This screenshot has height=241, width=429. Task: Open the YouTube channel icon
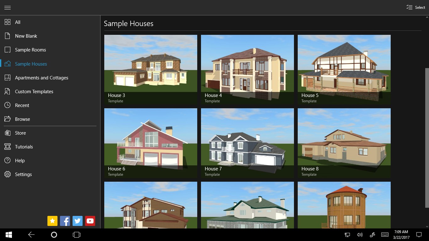90,221
